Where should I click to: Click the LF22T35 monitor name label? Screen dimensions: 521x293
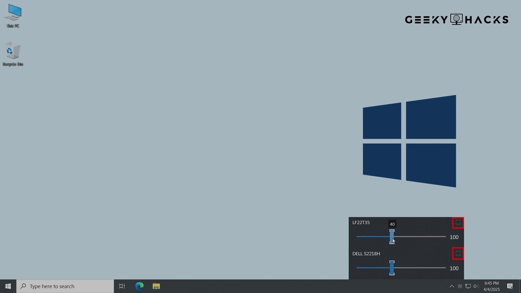point(361,223)
